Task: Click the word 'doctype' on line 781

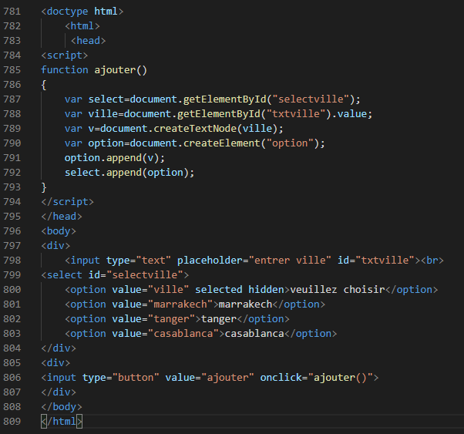Action: pyautogui.click(x=68, y=12)
